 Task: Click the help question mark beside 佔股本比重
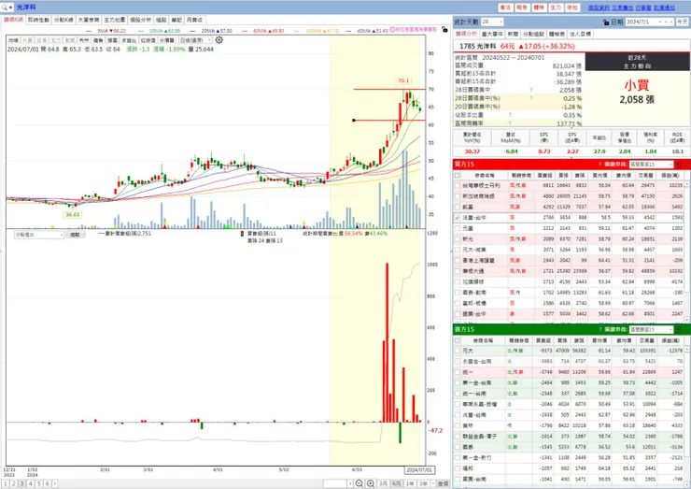click(x=511, y=115)
